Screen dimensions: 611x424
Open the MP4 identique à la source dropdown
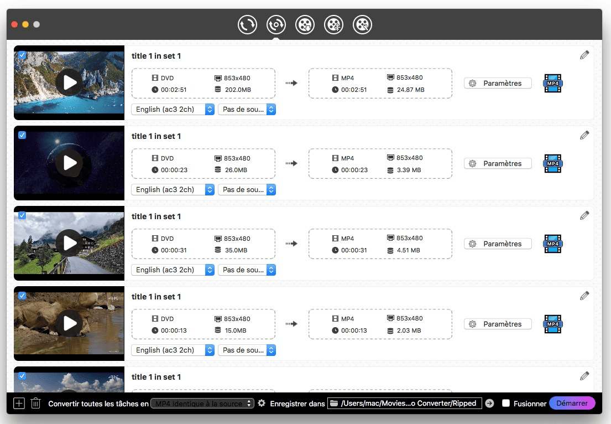coord(202,404)
